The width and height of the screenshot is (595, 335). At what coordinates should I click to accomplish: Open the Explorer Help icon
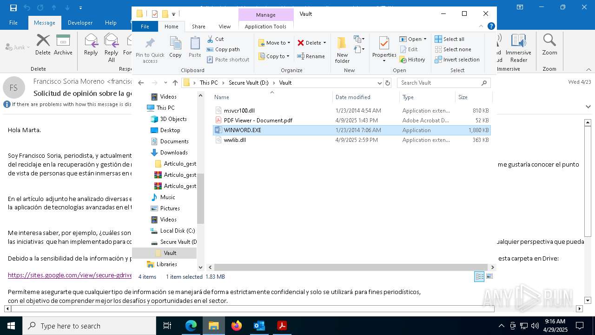(491, 27)
